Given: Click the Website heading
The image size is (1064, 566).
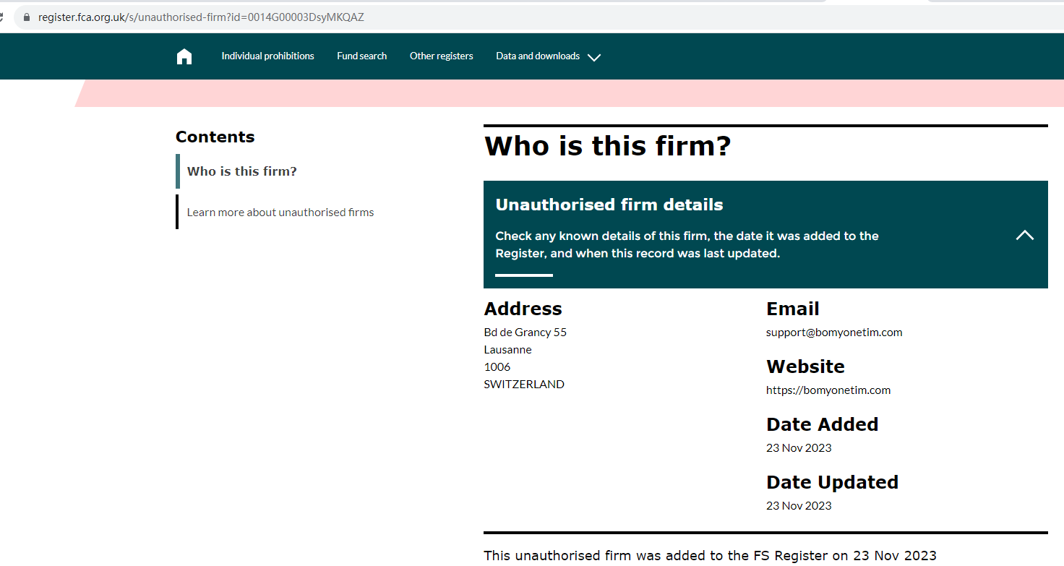Looking at the screenshot, I should [805, 366].
